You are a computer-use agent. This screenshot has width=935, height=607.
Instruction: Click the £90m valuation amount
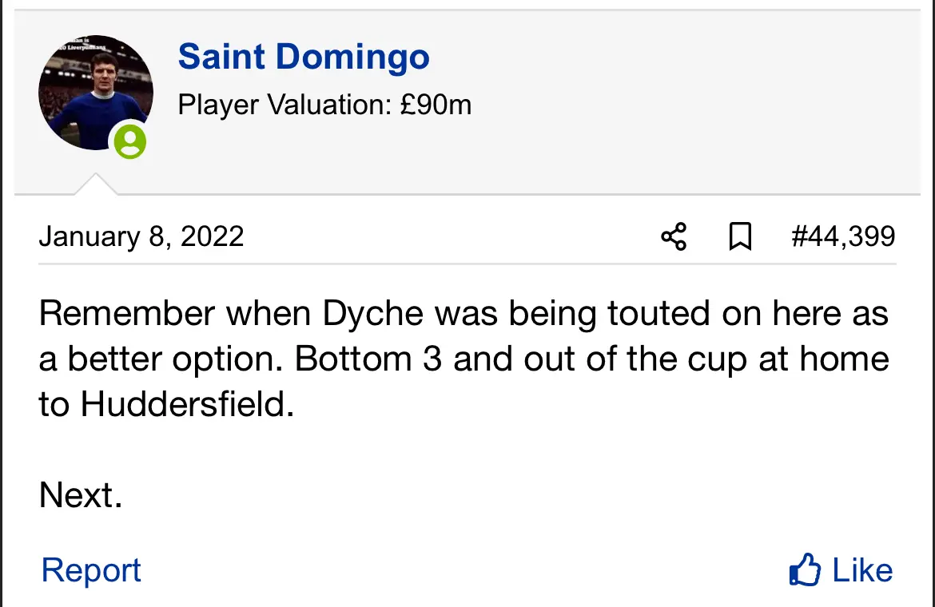[x=436, y=105]
